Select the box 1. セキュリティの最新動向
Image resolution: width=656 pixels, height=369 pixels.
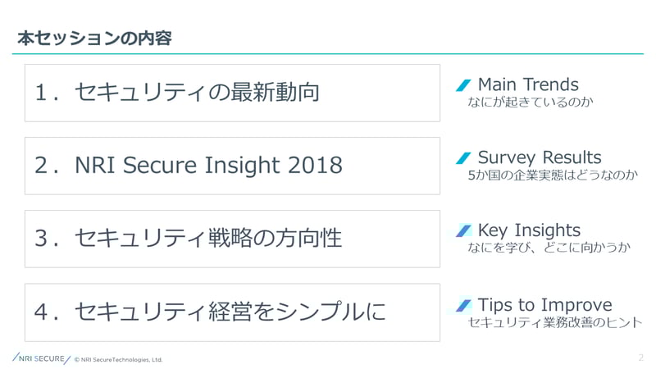click(232, 93)
